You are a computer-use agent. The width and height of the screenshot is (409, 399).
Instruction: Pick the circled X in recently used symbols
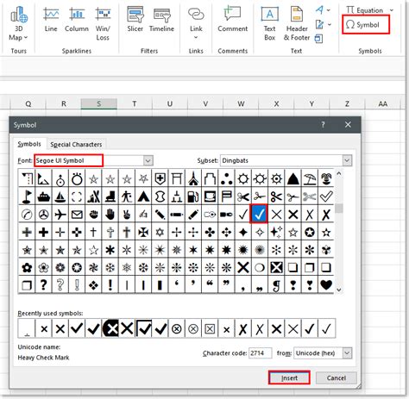(177, 328)
